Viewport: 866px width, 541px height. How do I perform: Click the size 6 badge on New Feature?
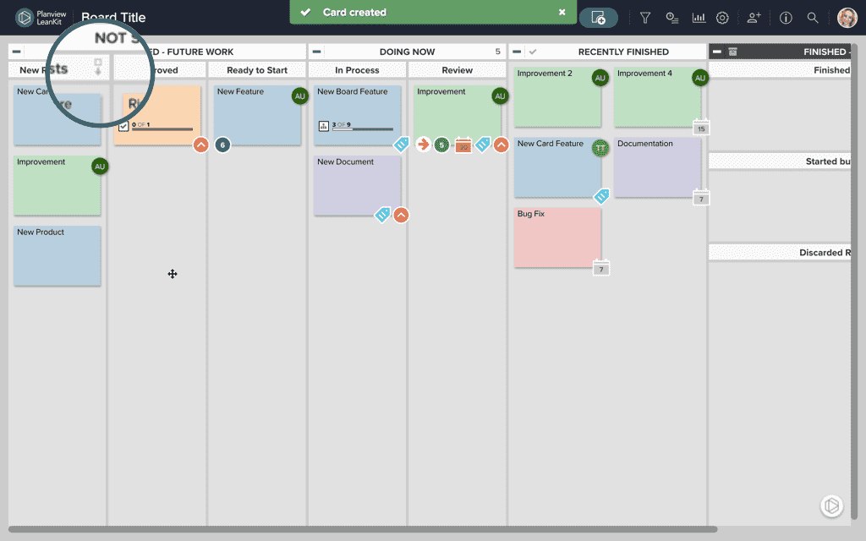tap(222, 145)
